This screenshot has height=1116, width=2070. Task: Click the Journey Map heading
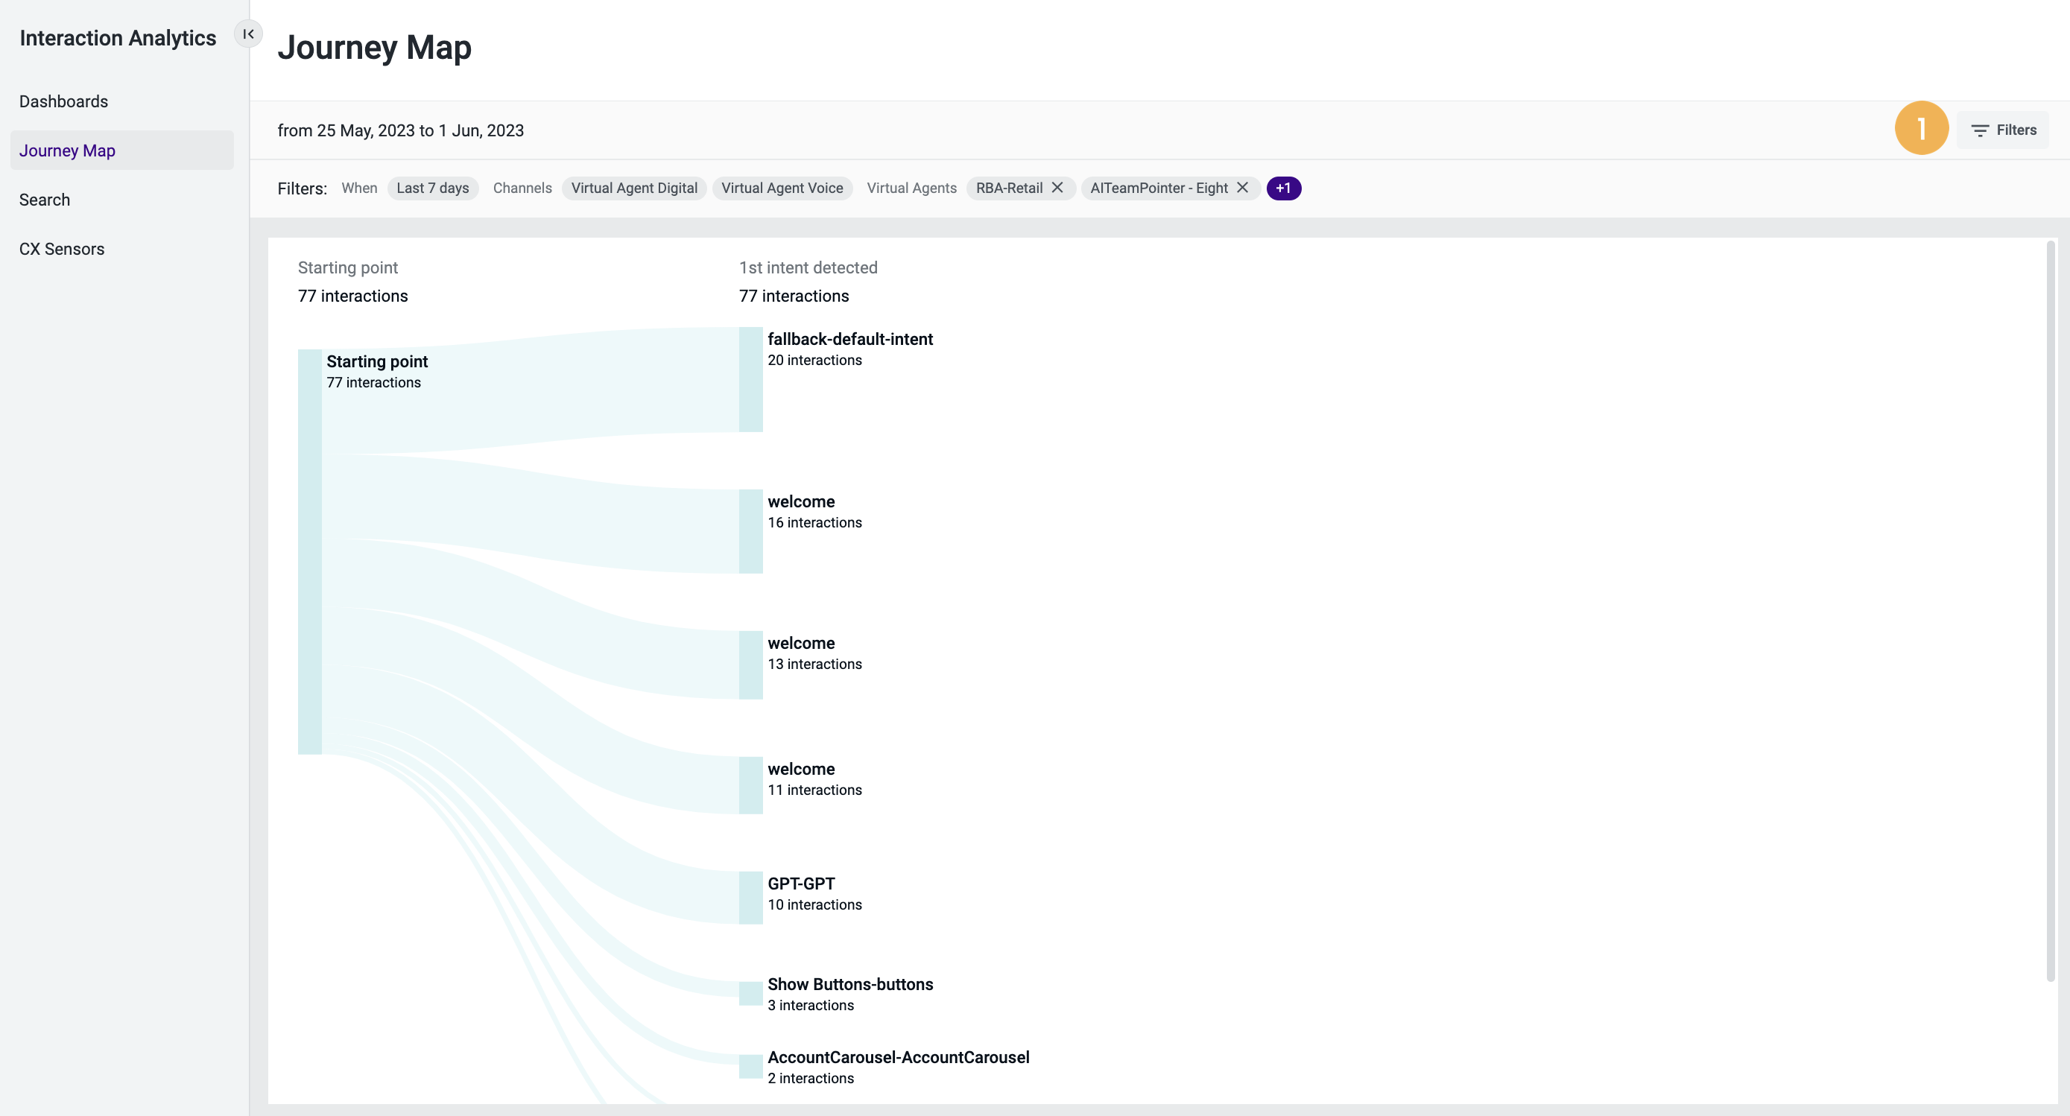(375, 47)
